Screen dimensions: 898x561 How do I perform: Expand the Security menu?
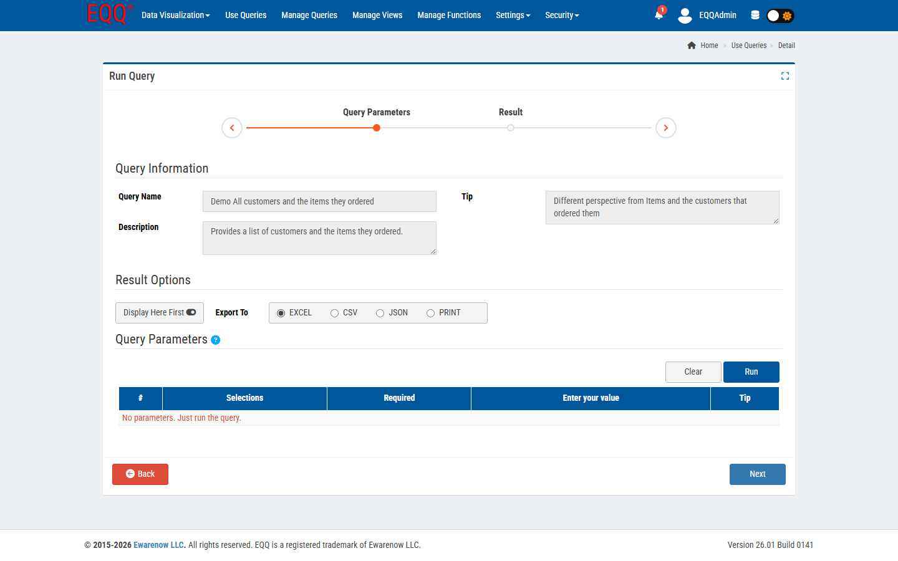561,15
